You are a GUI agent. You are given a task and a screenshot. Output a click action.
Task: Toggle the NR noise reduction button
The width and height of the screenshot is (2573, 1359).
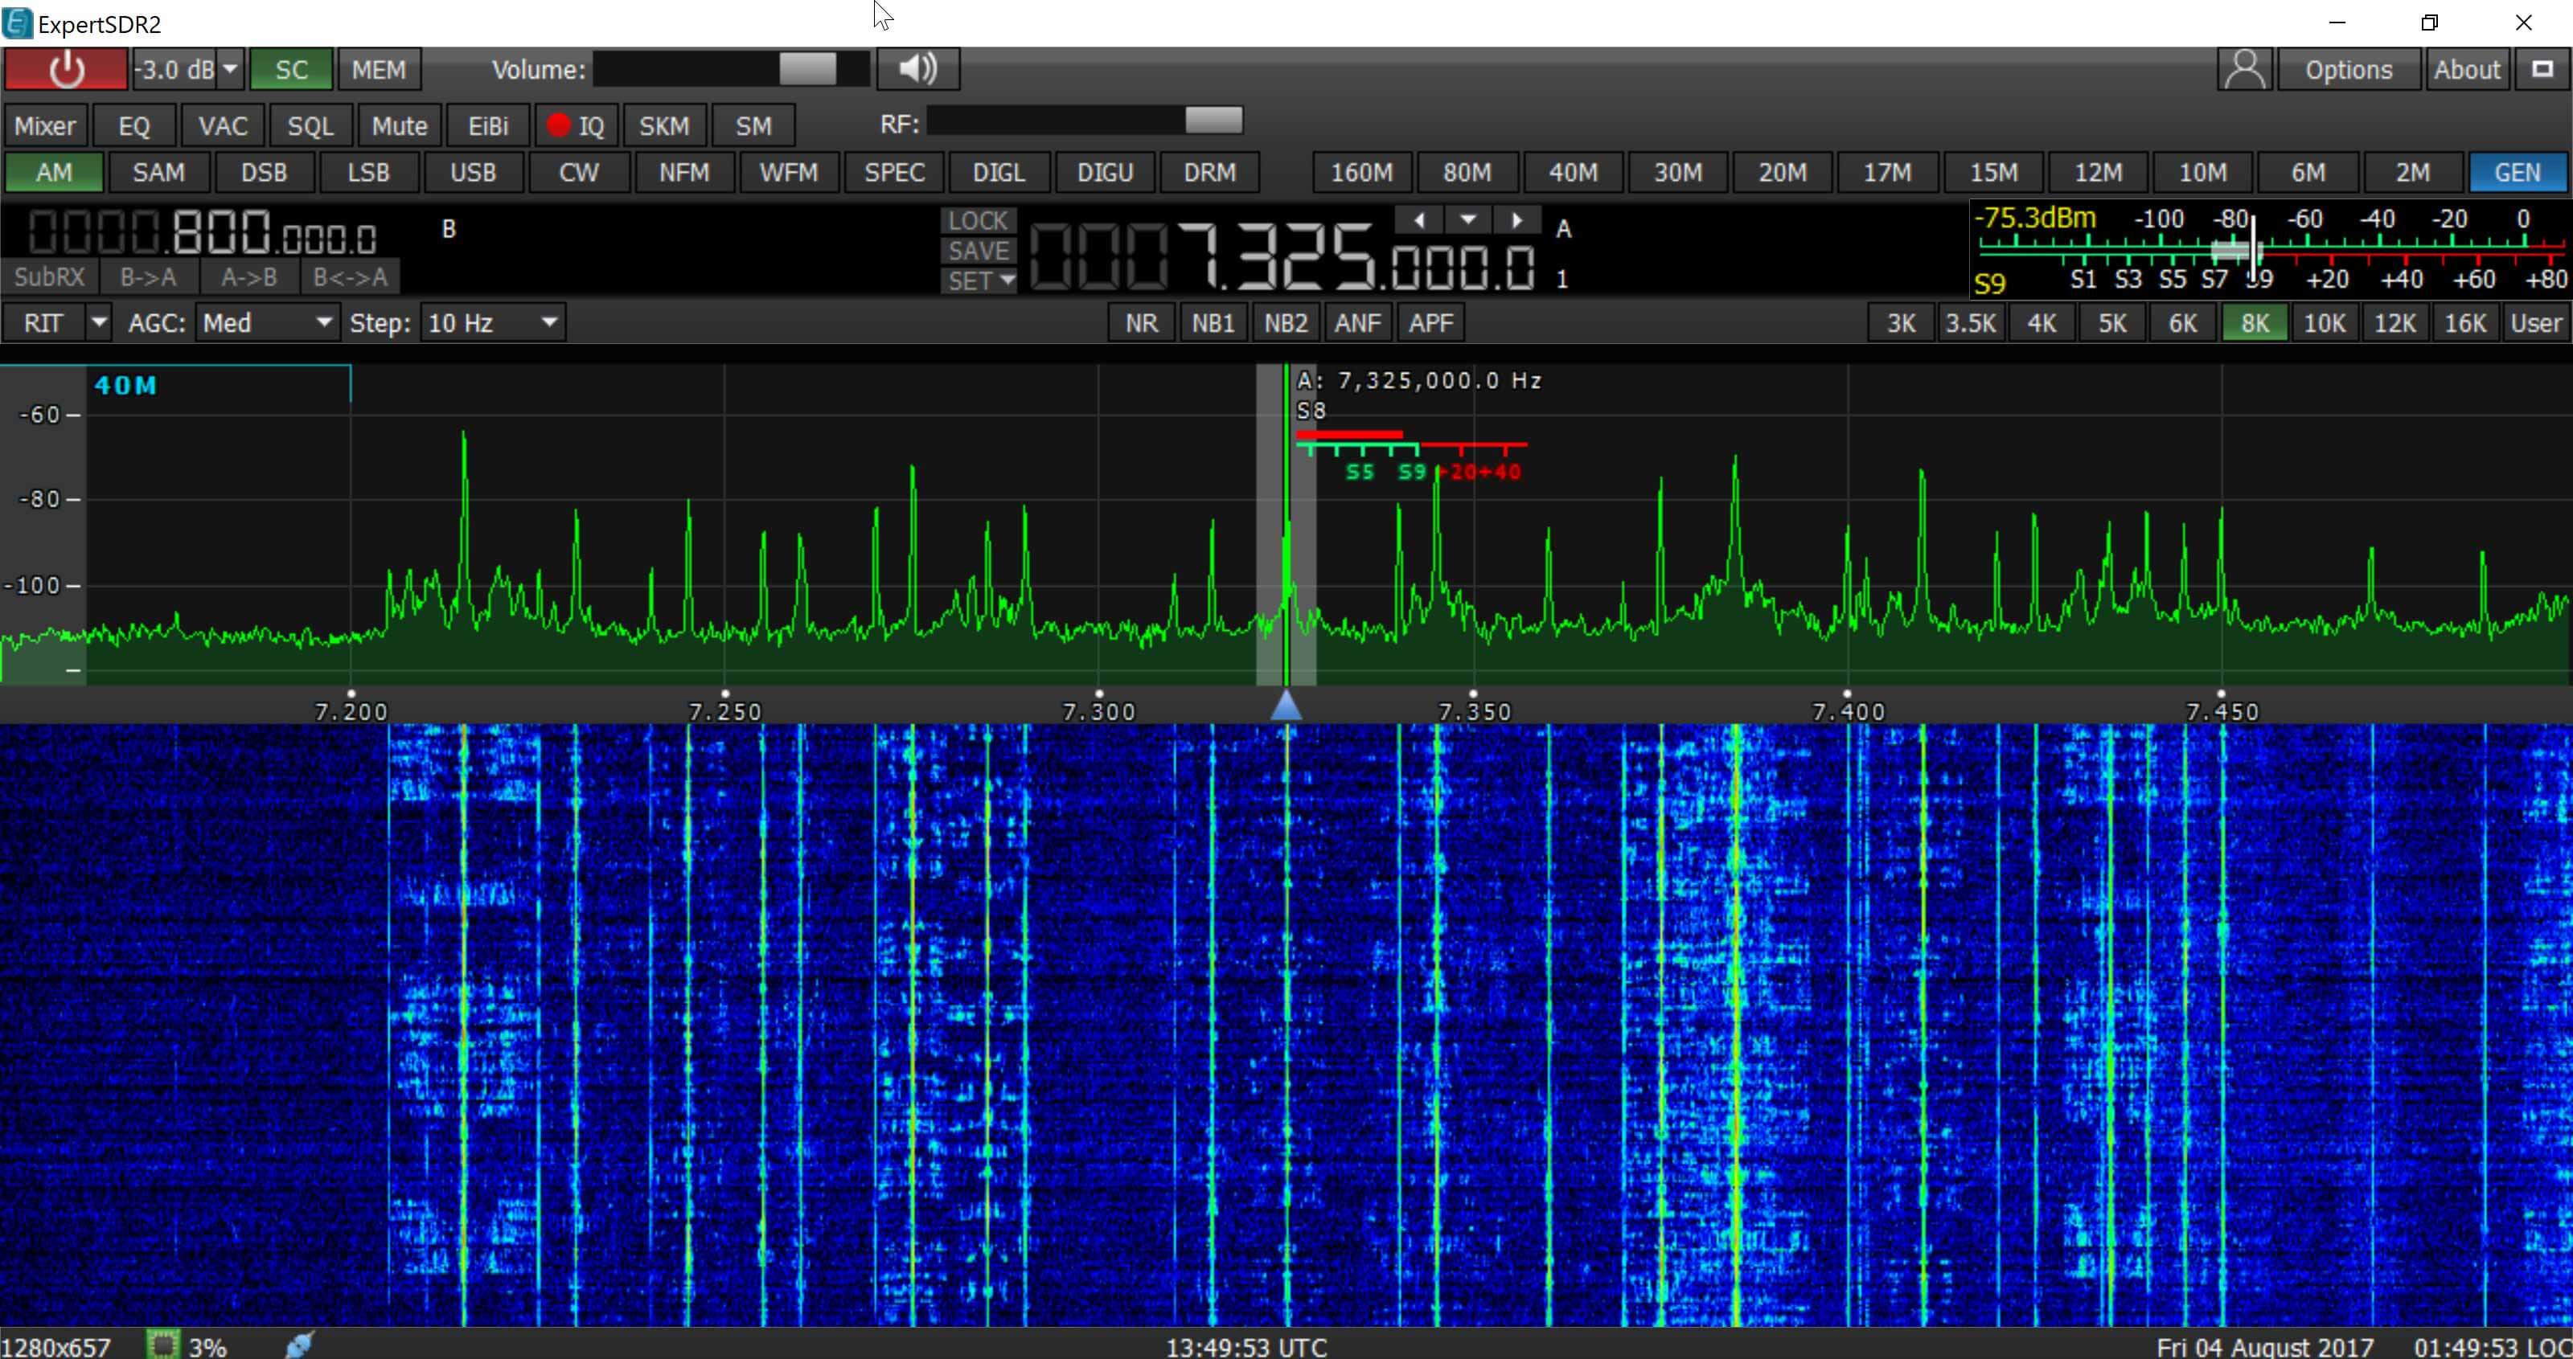pyautogui.click(x=1141, y=324)
